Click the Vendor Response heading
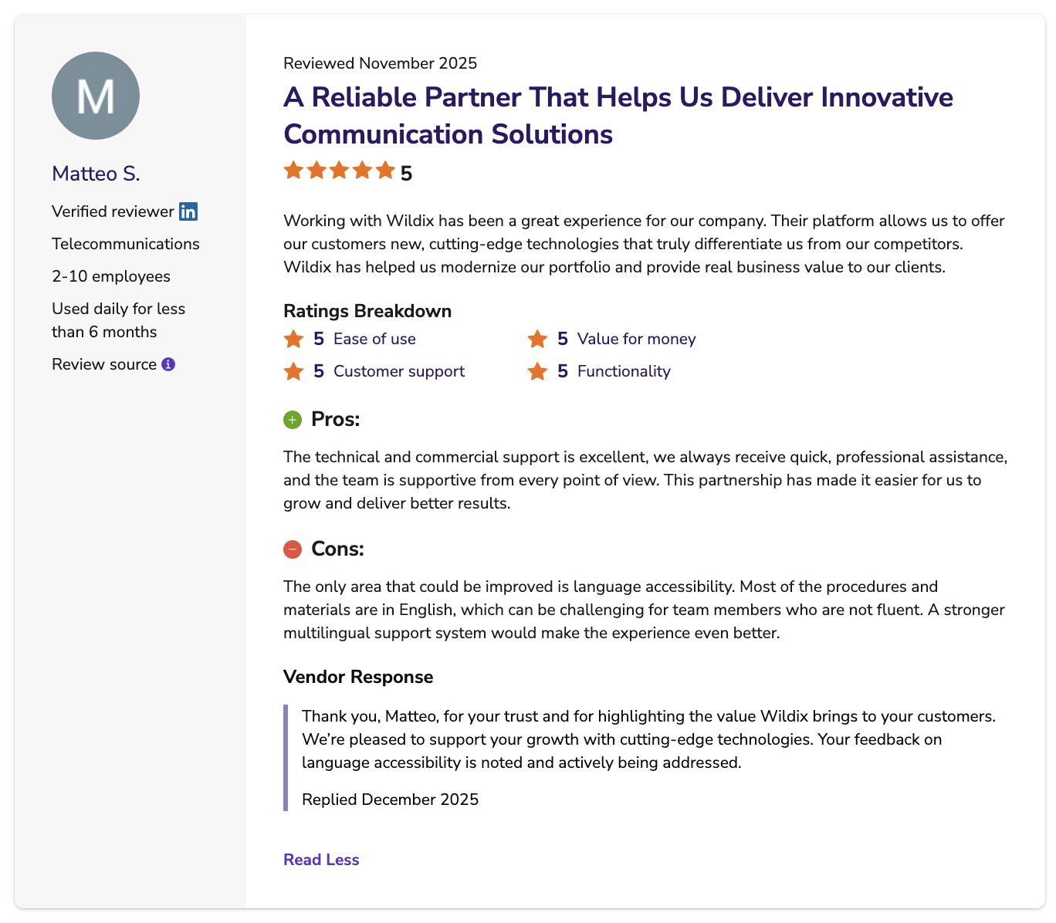 [x=358, y=677]
